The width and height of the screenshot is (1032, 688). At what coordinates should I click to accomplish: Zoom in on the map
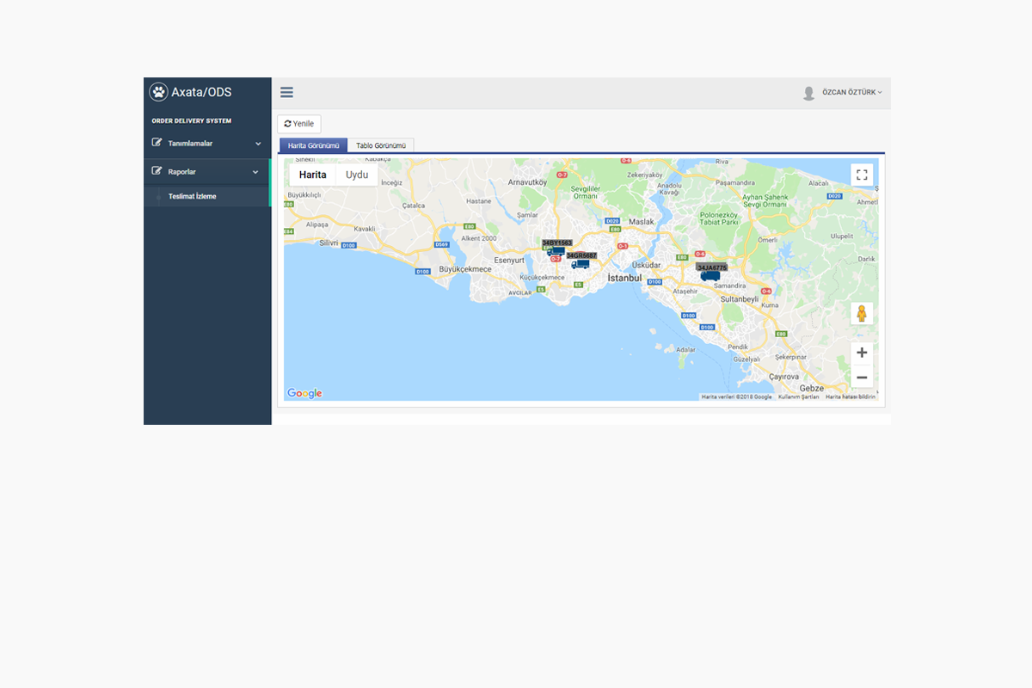pyautogui.click(x=862, y=353)
